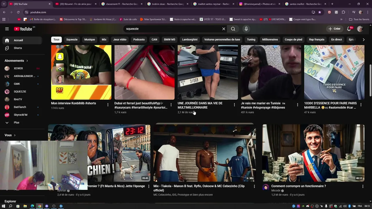This screenshot has height=209, width=372.
Task: Switch to the maillot santos neymar tab
Action: pos(214,4)
